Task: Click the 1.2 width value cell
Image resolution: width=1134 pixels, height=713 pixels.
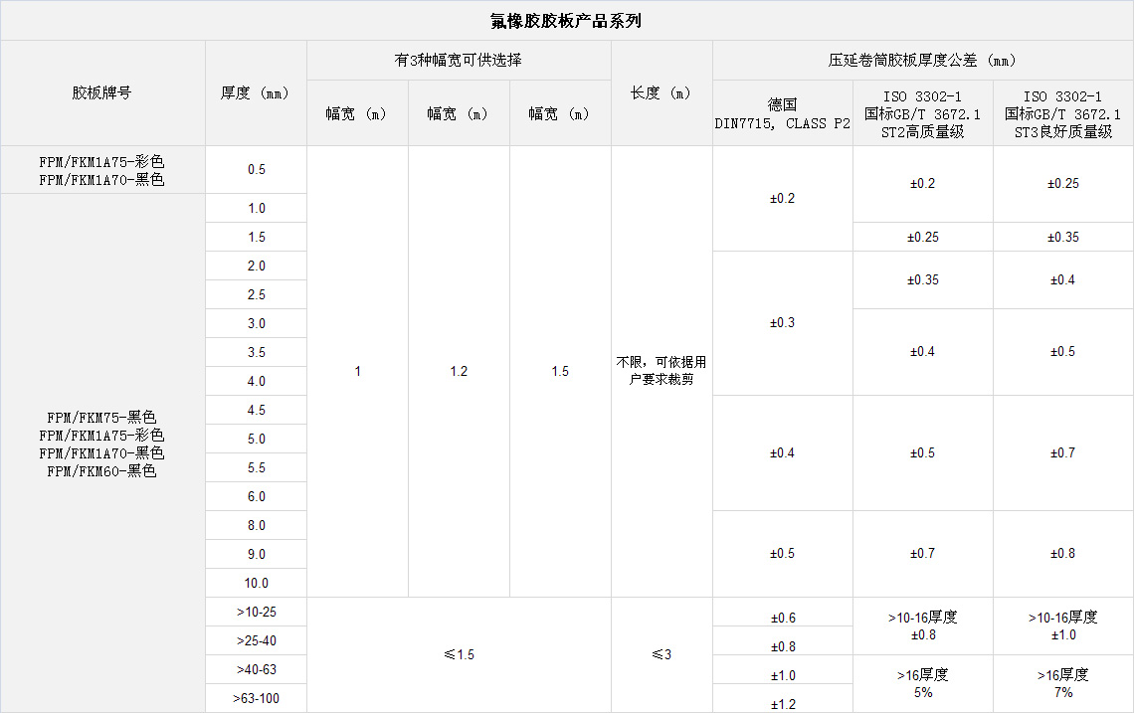Action: pos(459,371)
